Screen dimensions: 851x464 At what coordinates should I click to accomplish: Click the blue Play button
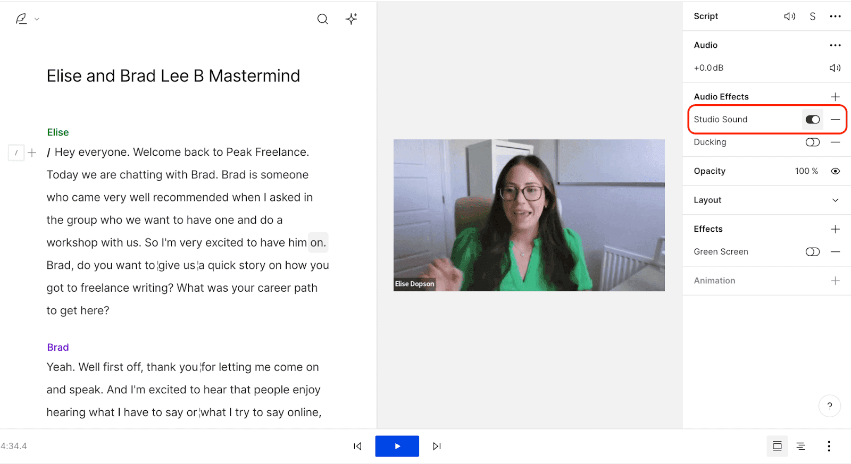tap(397, 446)
